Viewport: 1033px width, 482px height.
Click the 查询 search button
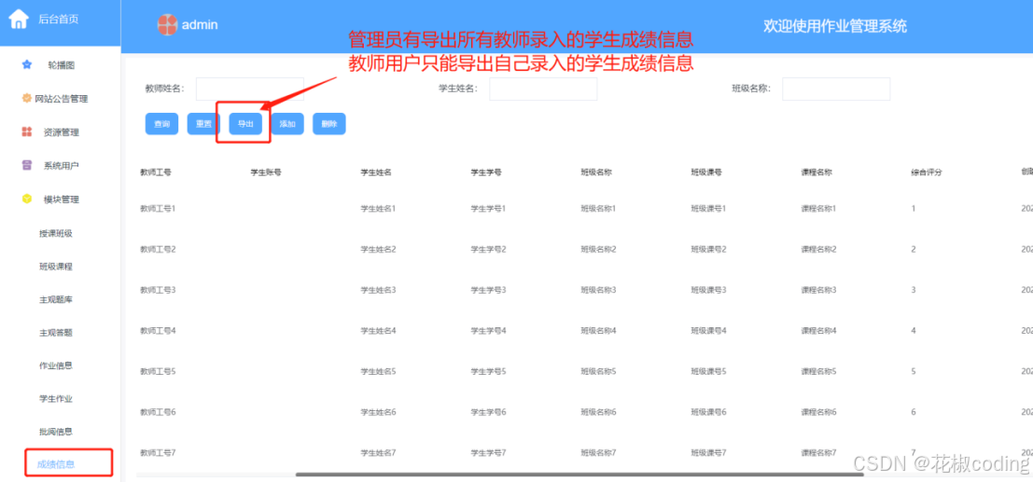pos(162,124)
